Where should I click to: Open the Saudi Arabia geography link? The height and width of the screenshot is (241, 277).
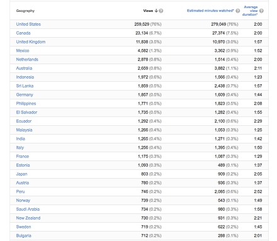coord(28,209)
